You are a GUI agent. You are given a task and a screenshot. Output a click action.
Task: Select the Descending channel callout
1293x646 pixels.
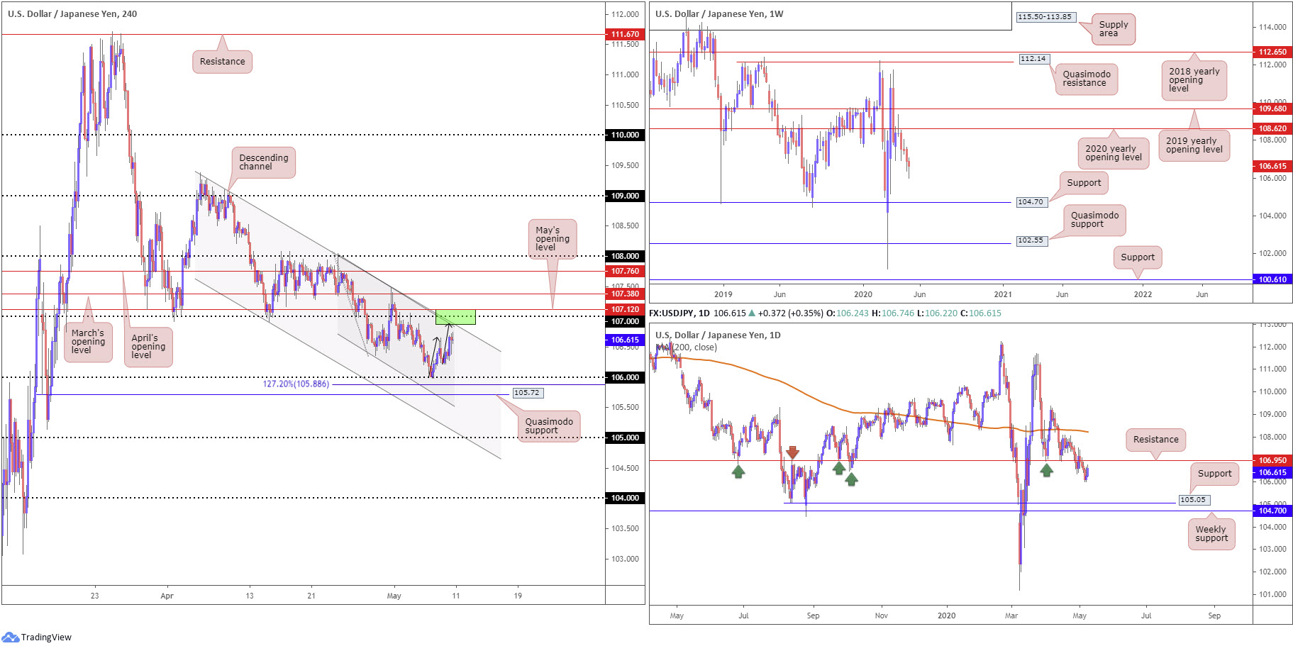[x=263, y=162]
